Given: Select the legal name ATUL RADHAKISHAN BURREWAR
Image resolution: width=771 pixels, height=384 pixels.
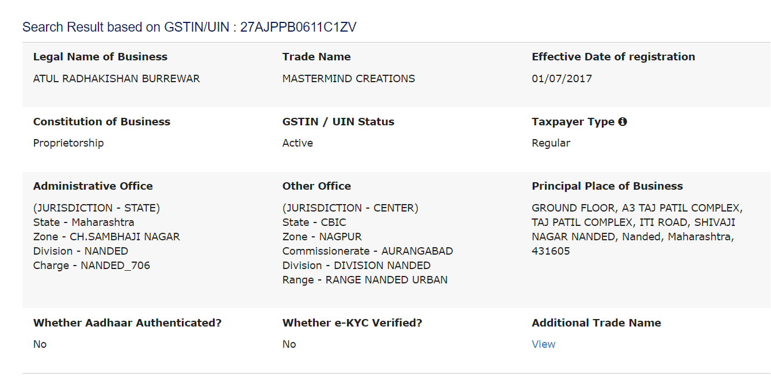Looking at the screenshot, I should [x=117, y=79].
